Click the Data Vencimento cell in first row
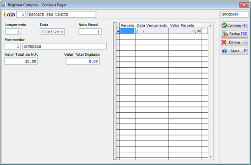251x165 pixels. [152, 31]
